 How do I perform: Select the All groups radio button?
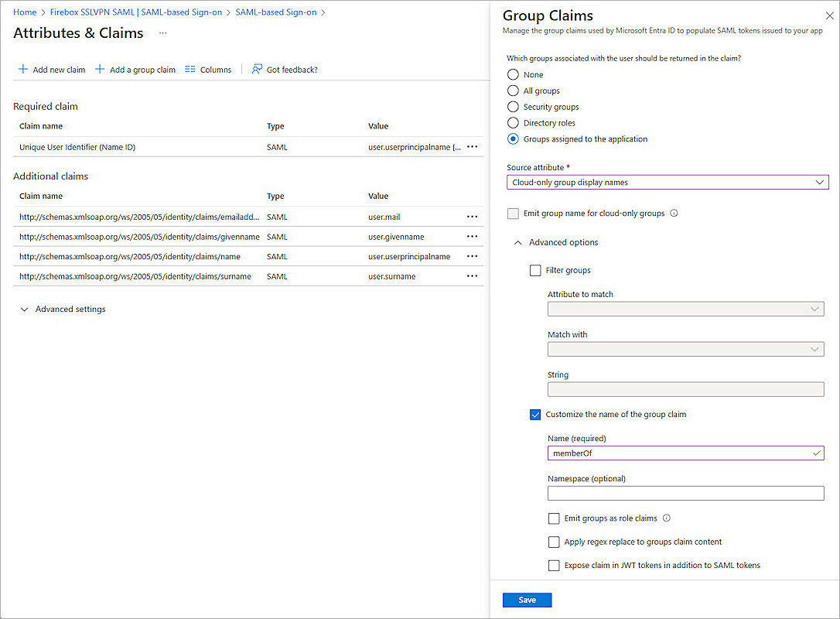point(512,91)
